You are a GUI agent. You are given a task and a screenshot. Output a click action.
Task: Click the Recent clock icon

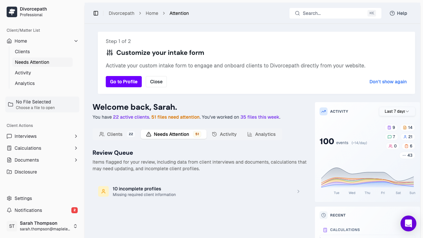[x=324, y=215]
